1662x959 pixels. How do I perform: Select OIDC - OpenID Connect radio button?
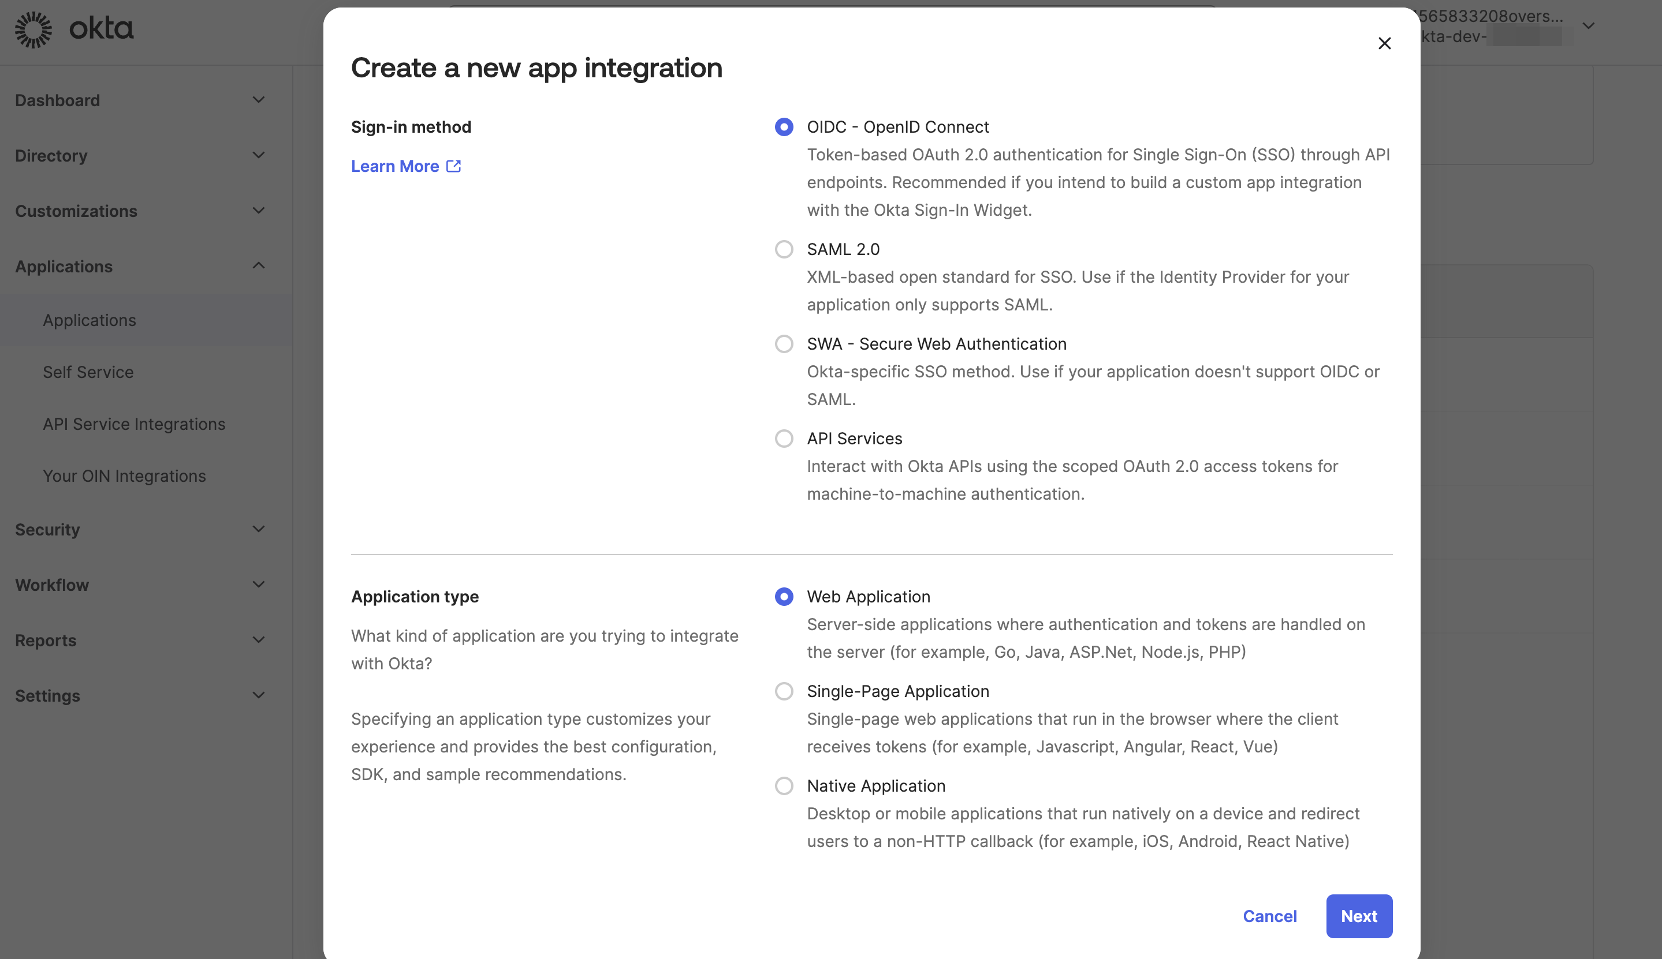point(784,126)
